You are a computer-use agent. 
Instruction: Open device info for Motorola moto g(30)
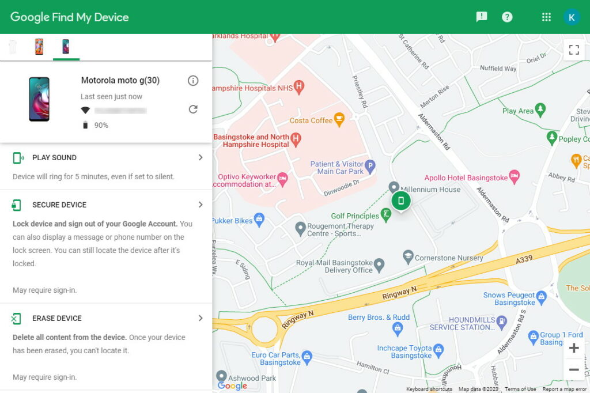click(x=193, y=81)
